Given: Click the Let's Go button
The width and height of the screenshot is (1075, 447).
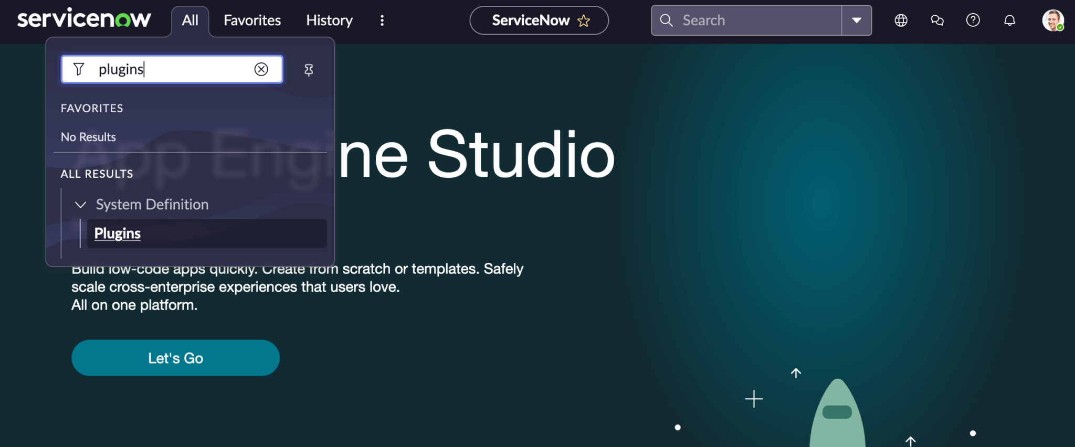Looking at the screenshot, I should [x=175, y=358].
